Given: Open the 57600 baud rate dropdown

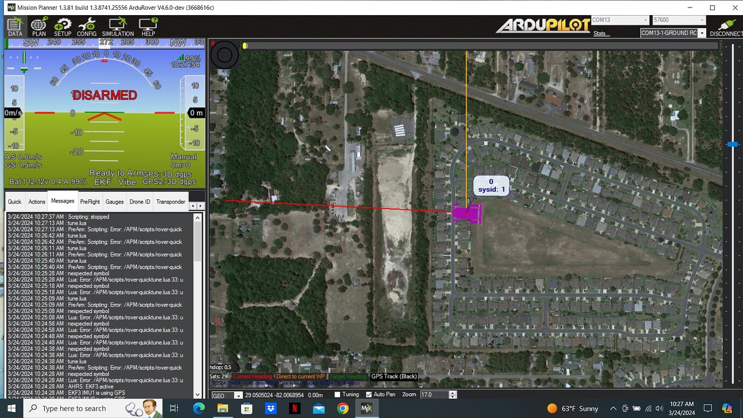Looking at the screenshot, I should click(703, 19).
